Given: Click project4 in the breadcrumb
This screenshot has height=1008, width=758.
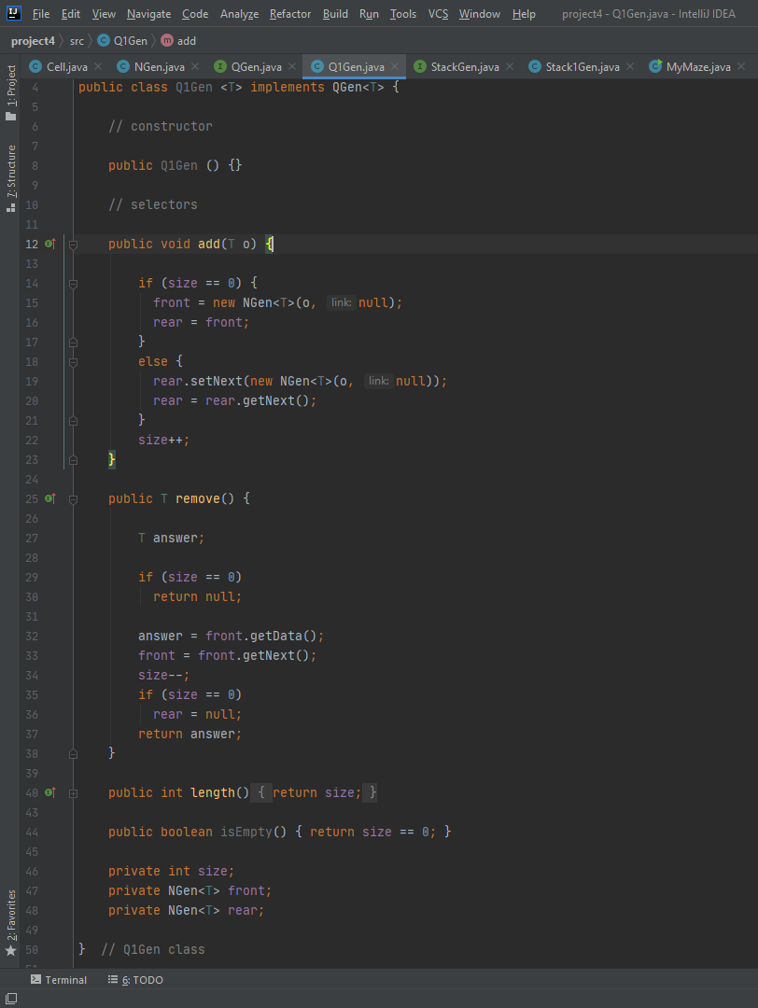Looking at the screenshot, I should coord(33,40).
